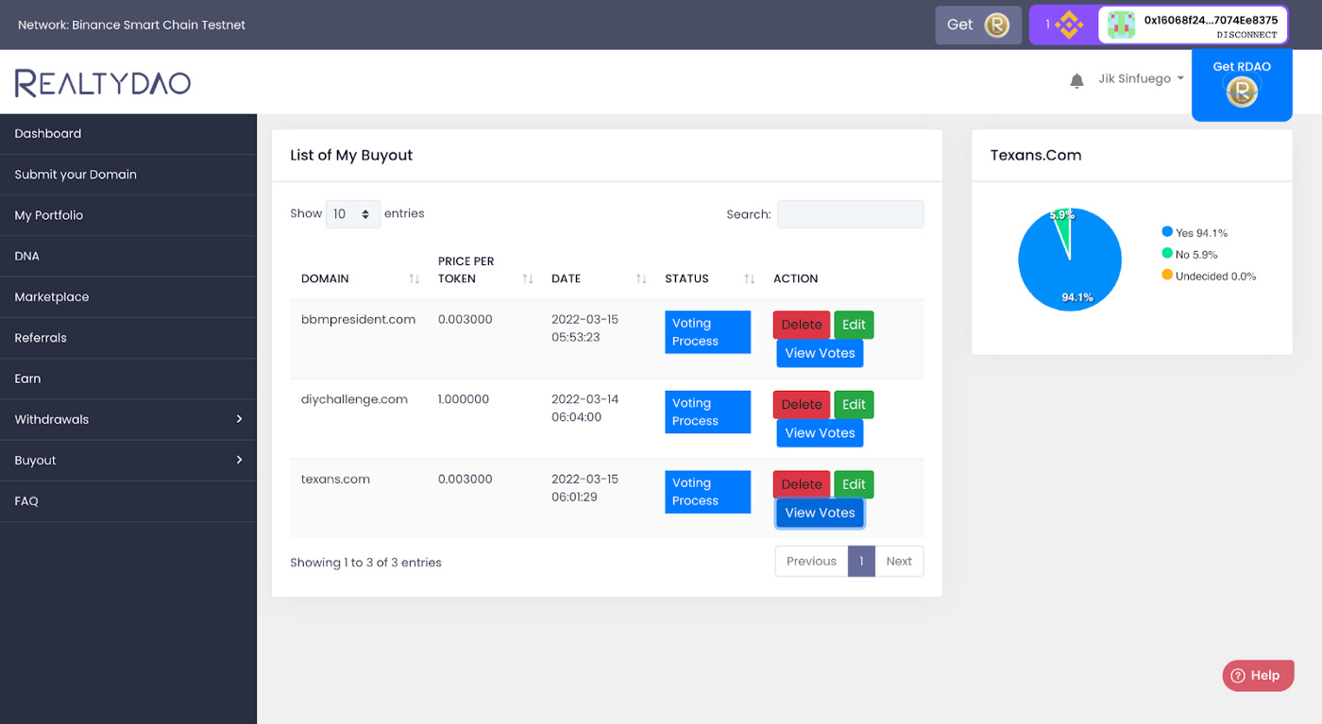The image size is (1322, 724).
Task: Open the Help chat widget
Action: (1258, 675)
